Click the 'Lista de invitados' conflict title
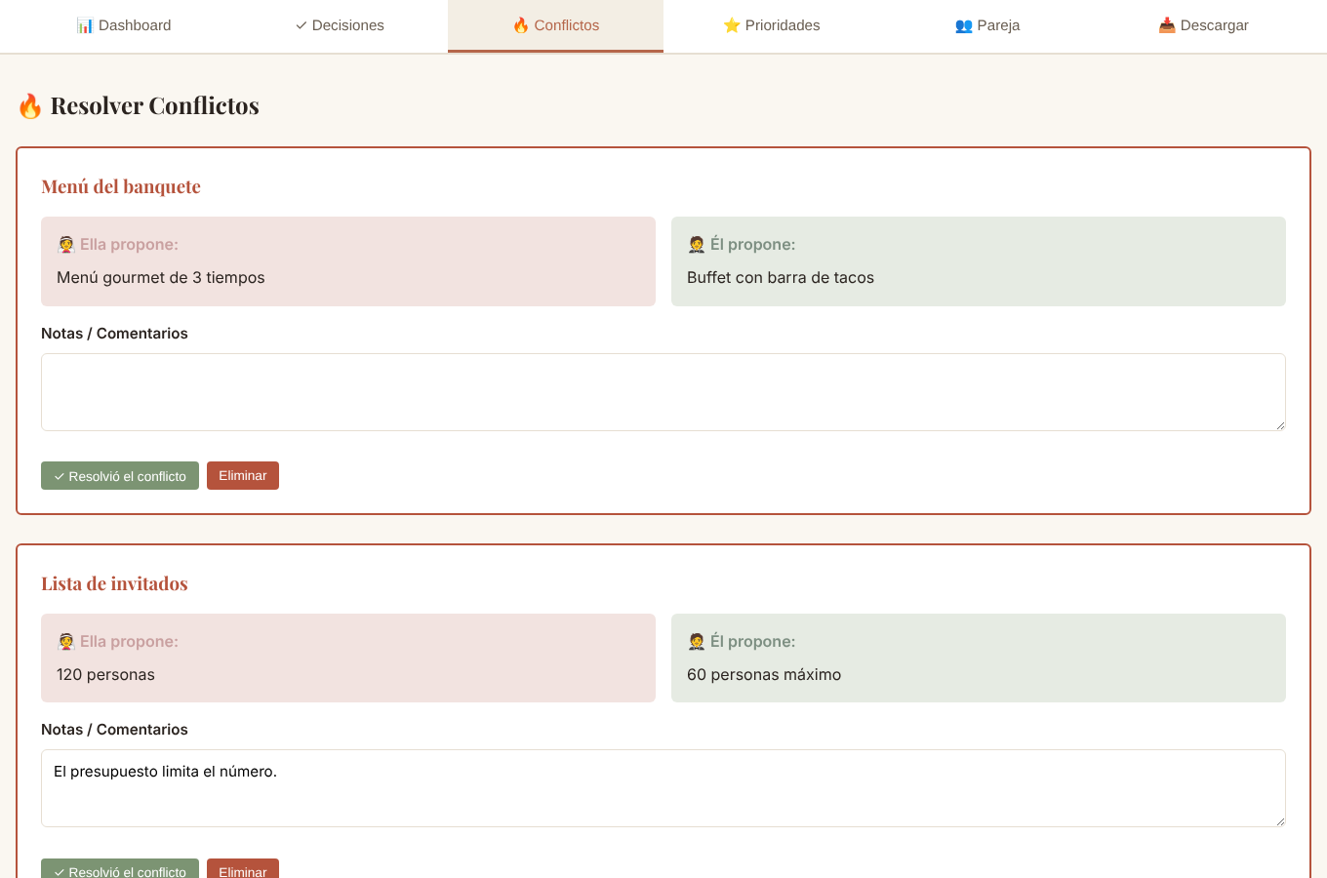 114,583
